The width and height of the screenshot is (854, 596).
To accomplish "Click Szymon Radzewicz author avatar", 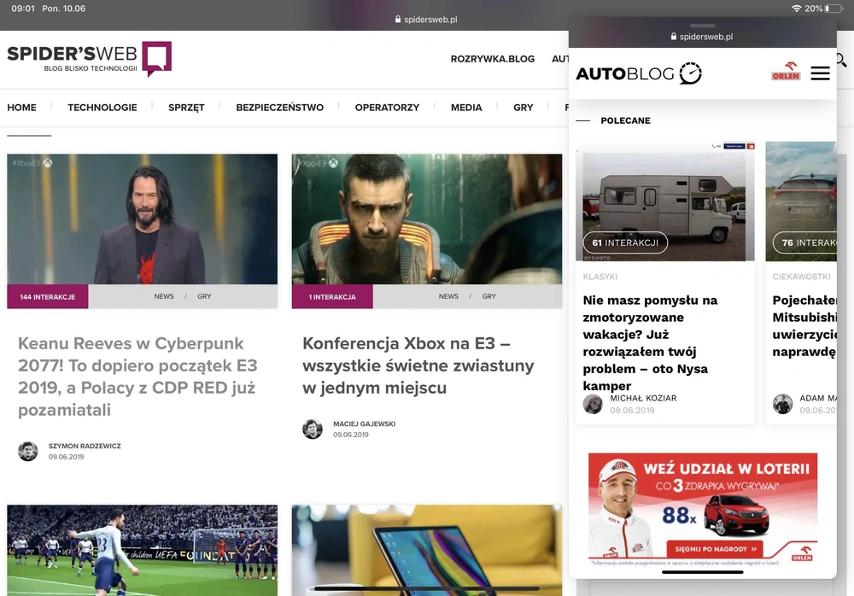I will click(28, 451).
